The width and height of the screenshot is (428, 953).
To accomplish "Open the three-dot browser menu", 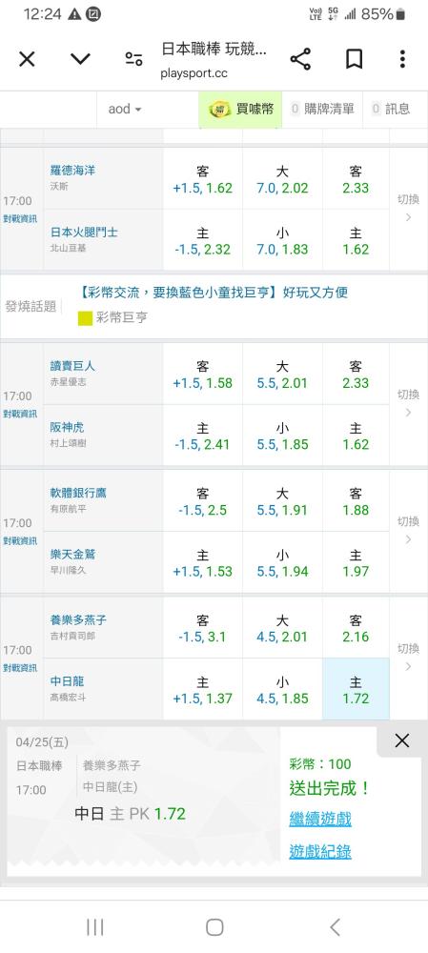I will click(x=402, y=59).
